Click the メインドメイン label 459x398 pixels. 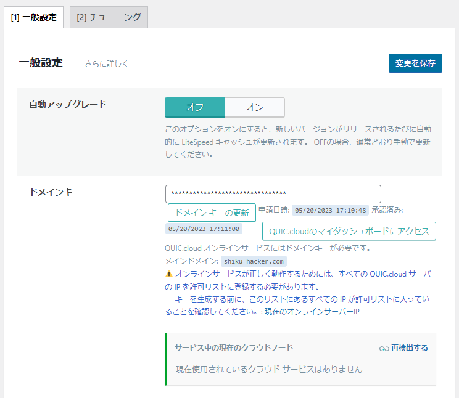tap(192, 261)
